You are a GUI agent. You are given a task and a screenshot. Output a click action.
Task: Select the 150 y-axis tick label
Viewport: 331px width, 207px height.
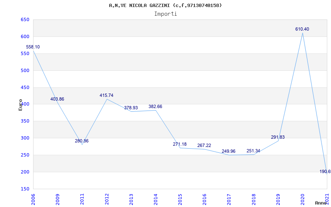click(x=25, y=189)
